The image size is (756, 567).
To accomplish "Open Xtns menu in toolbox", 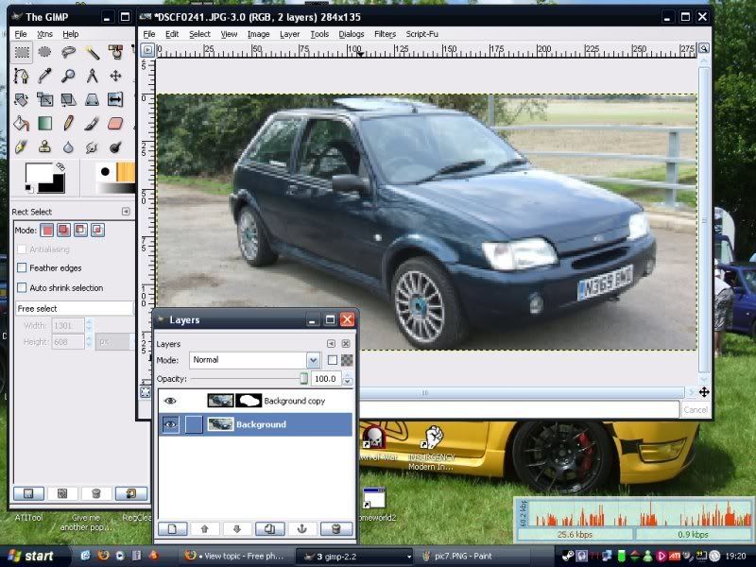I will click(x=44, y=34).
